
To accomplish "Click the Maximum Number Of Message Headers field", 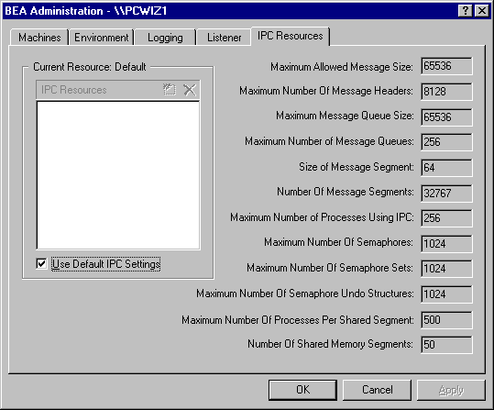I will click(446, 92).
